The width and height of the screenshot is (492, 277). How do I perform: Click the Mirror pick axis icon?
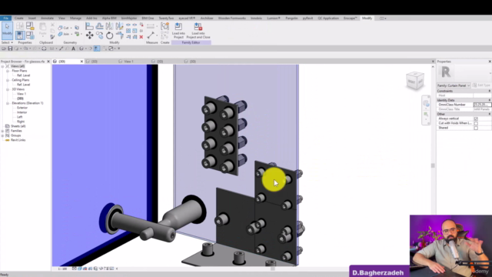click(x=109, y=26)
